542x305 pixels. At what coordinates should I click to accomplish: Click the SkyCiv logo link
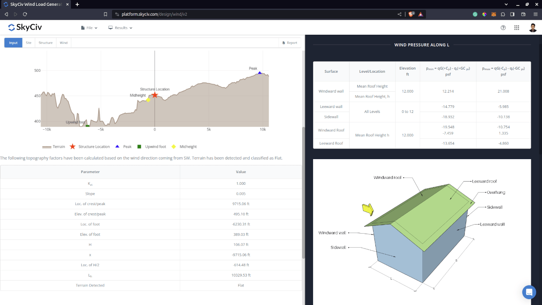25,28
